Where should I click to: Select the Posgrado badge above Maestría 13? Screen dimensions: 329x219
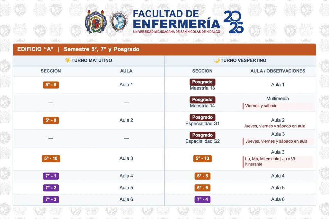pos(202,82)
